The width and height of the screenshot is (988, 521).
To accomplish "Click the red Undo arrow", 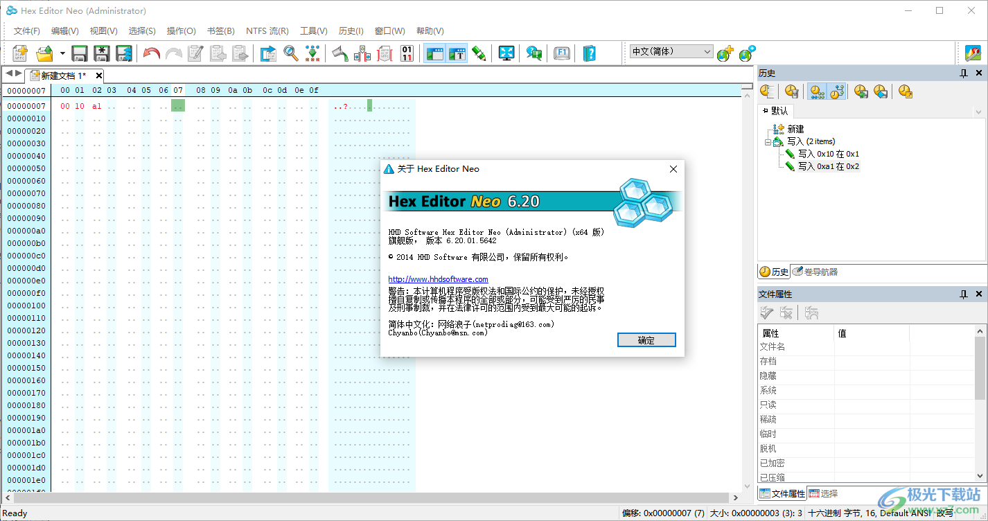I will pyautogui.click(x=151, y=53).
